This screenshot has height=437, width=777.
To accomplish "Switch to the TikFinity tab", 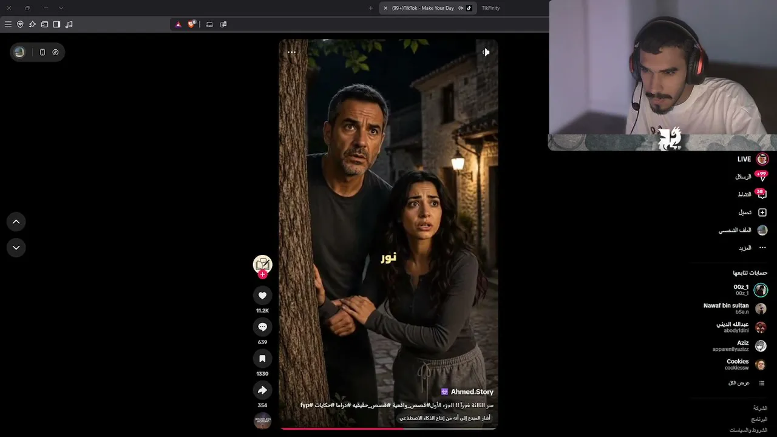I will [490, 8].
